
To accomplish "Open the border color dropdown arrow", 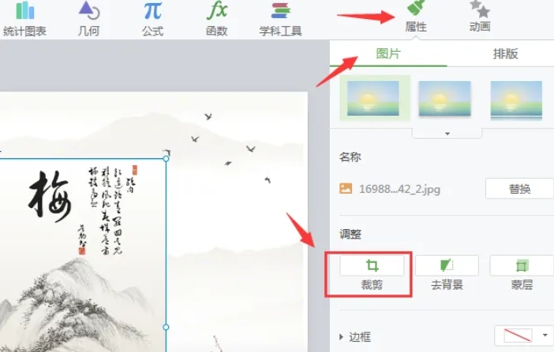I will [x=545, y=335].
